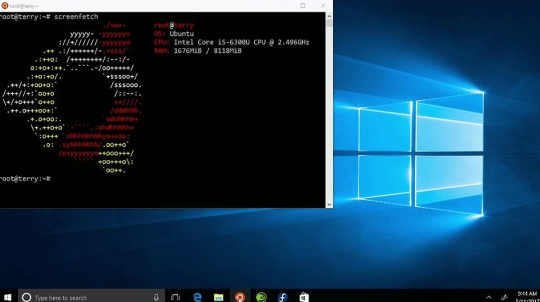The width and height of the screenshot is (540, 302).
Task: Click the Cortana circle icon
Action: tap(26, 297)
